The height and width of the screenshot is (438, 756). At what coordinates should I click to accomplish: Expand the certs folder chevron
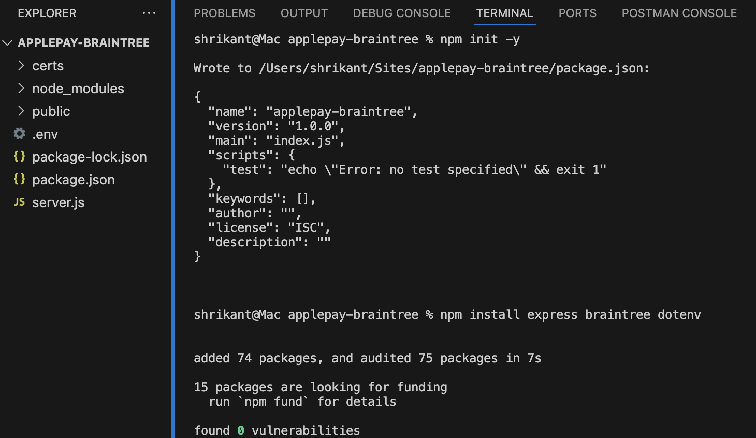coord(21,65)
